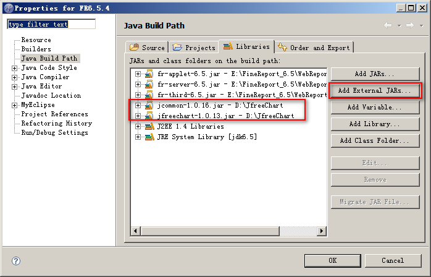The image size is (431, 277).
Task: Click the Add Class Folder... button
Action: [375, 141]
